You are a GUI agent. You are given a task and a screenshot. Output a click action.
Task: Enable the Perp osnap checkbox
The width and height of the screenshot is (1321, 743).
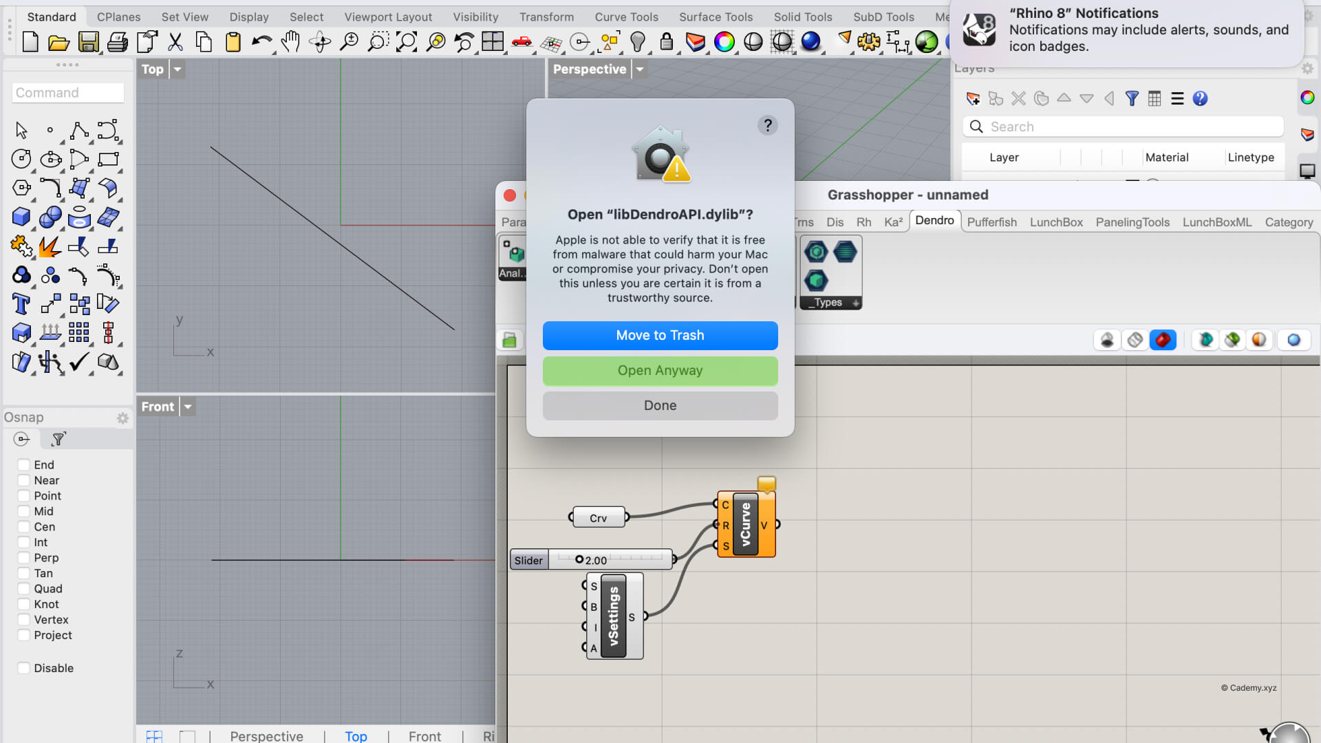click(x=23, y=558)
